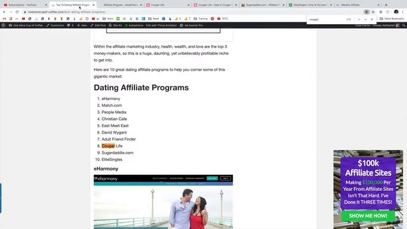Click the $100k Affiliate Sites ad banner
Viewport: 407px width, 229px height.
[x=368, y=190]
